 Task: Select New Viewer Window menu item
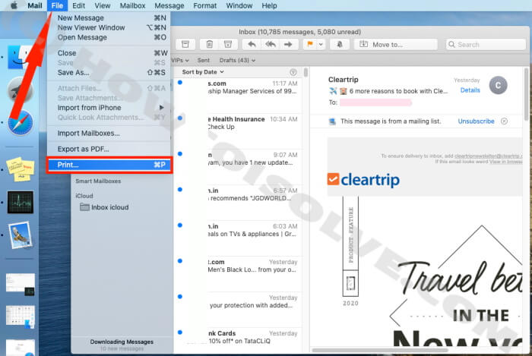[x=109, y=27]
